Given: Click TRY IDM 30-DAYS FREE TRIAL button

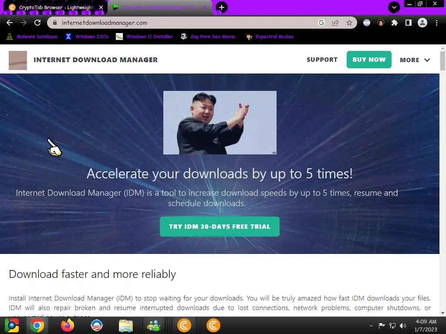Looking at the screenshot, I should (220, 227).
